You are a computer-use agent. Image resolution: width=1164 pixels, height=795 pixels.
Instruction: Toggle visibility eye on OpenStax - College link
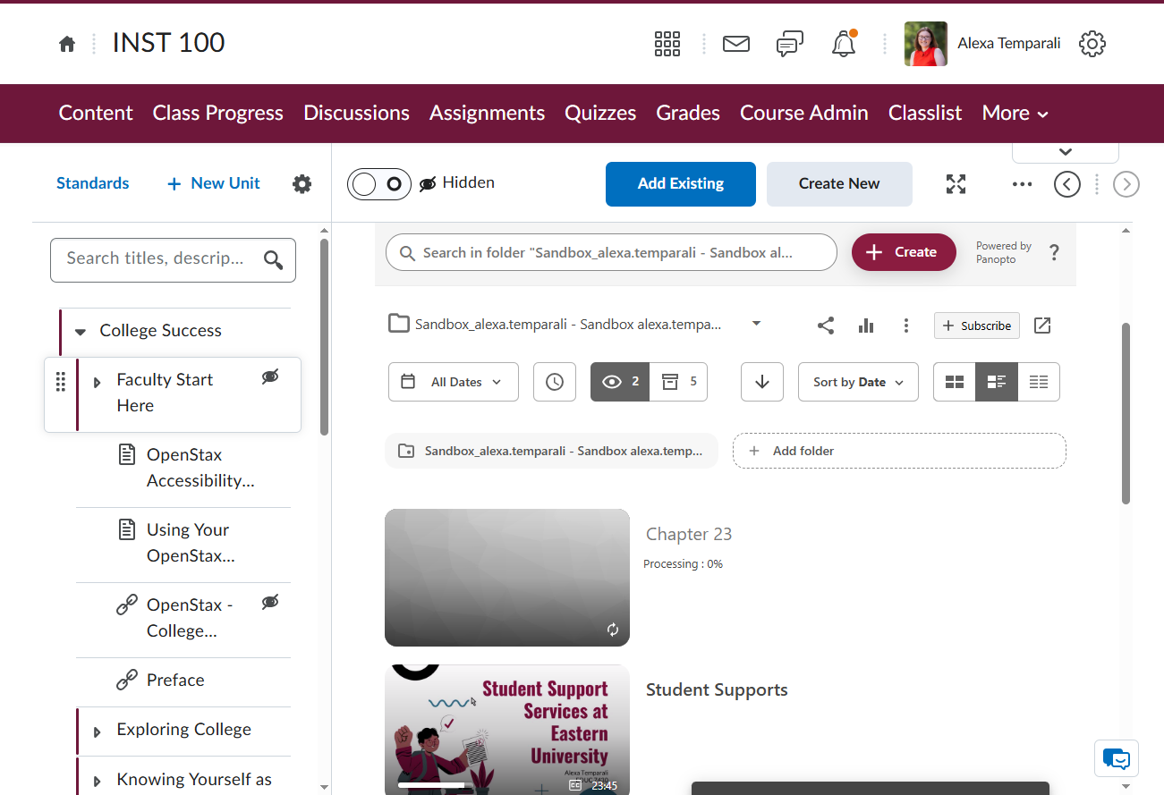coord(270,602)
